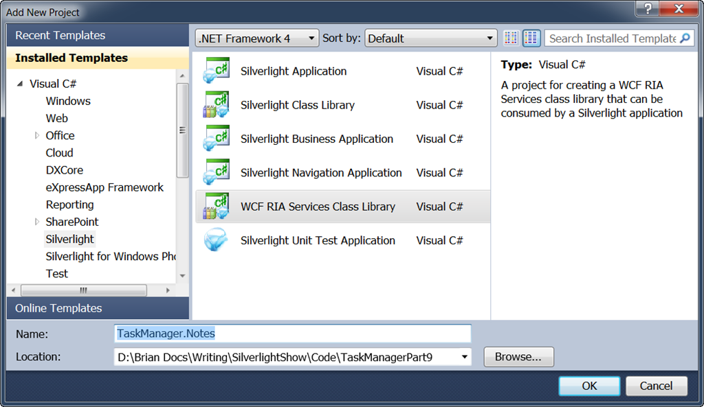Click the Name field with TaskManager.Notes
This screenshot has width=704, height=407.
pyautogui.click(x=292, y=334)
